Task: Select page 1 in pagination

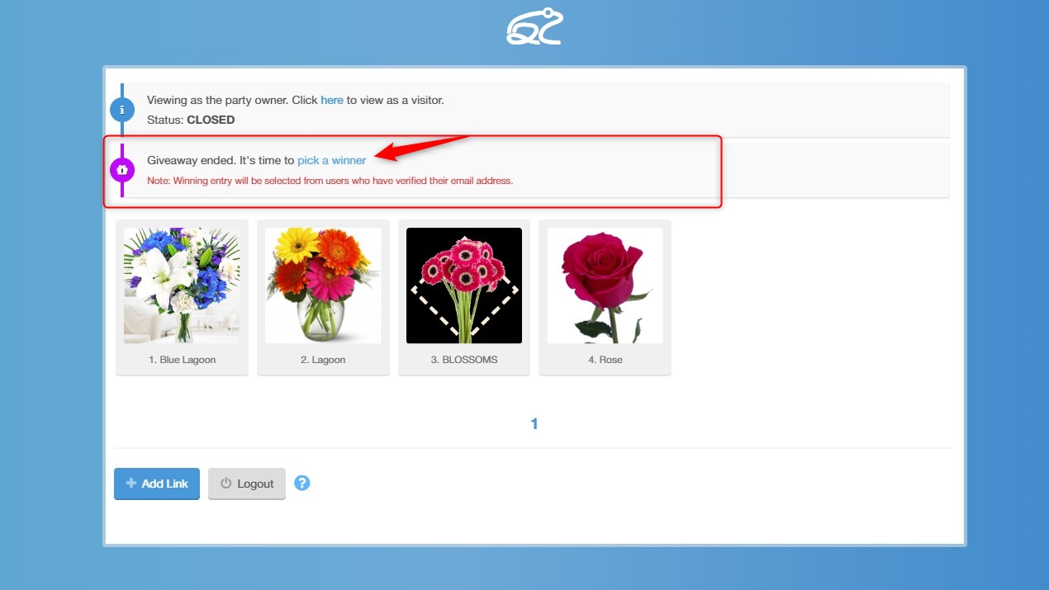Action: pyautogui.click(x=534, y=423)
